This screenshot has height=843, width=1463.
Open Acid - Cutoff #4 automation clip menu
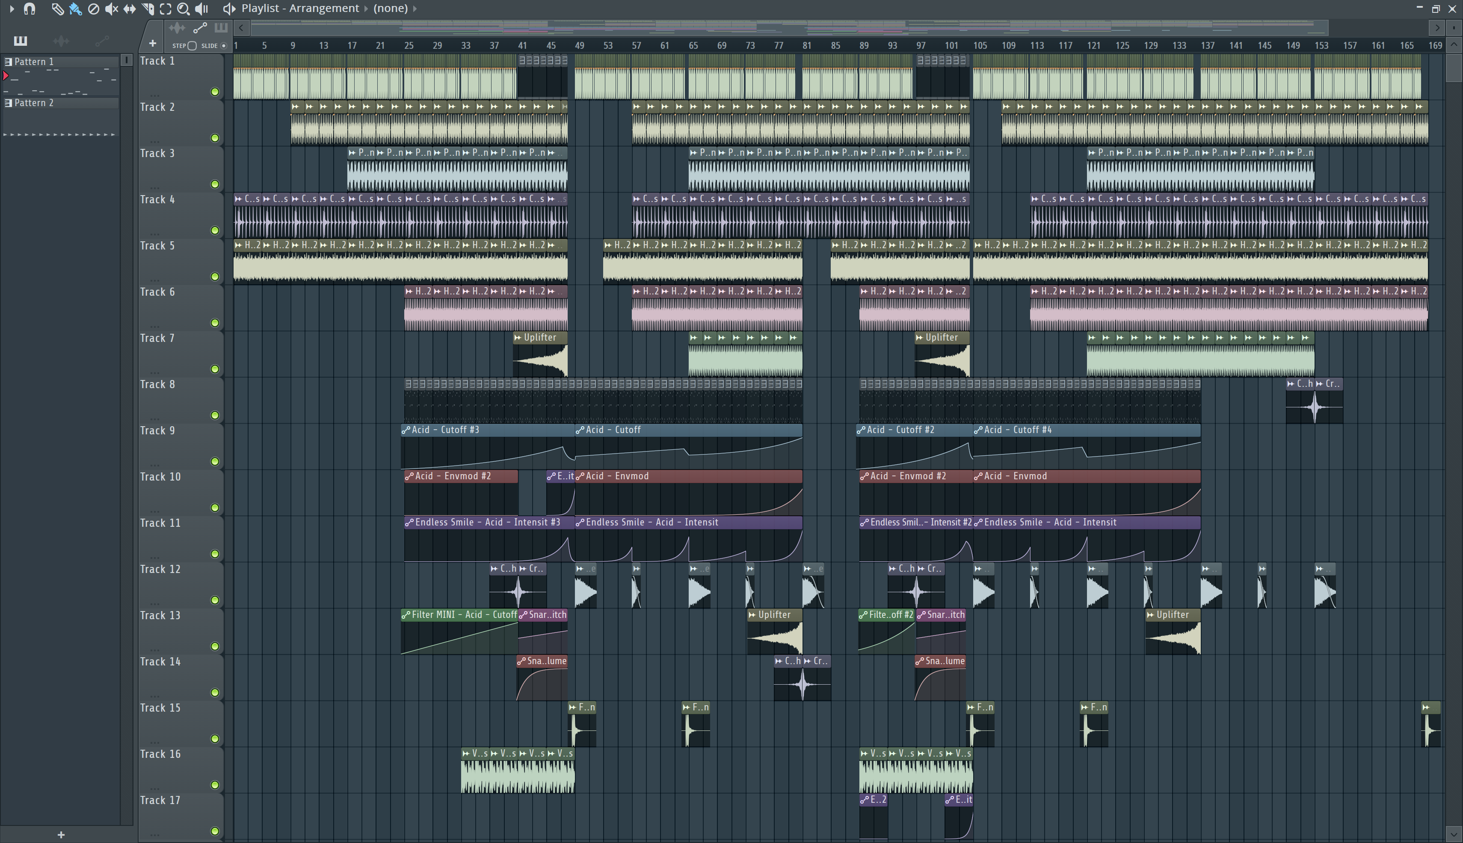(978, 430)
